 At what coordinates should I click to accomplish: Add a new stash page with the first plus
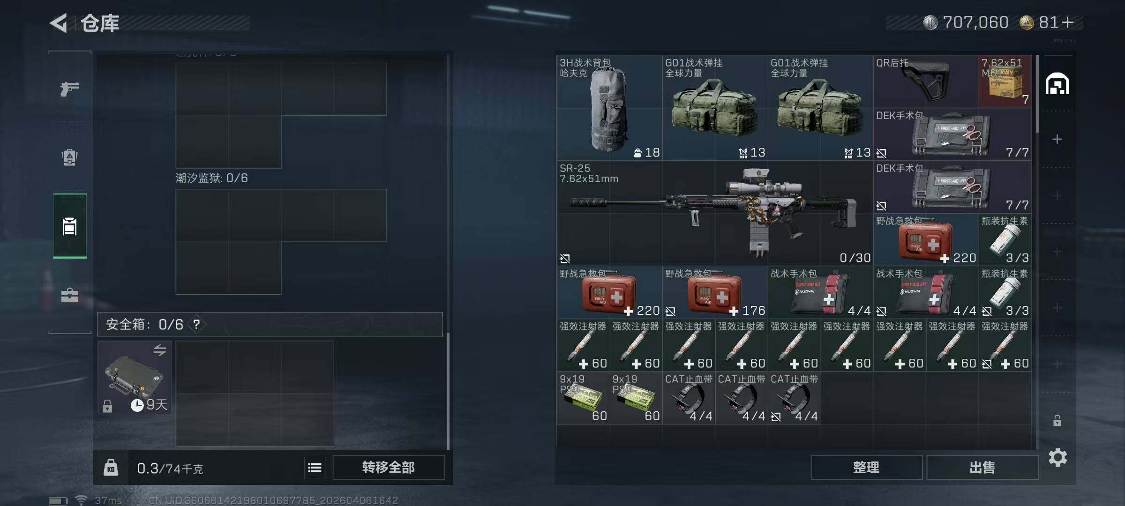(x=1057, y=139)
